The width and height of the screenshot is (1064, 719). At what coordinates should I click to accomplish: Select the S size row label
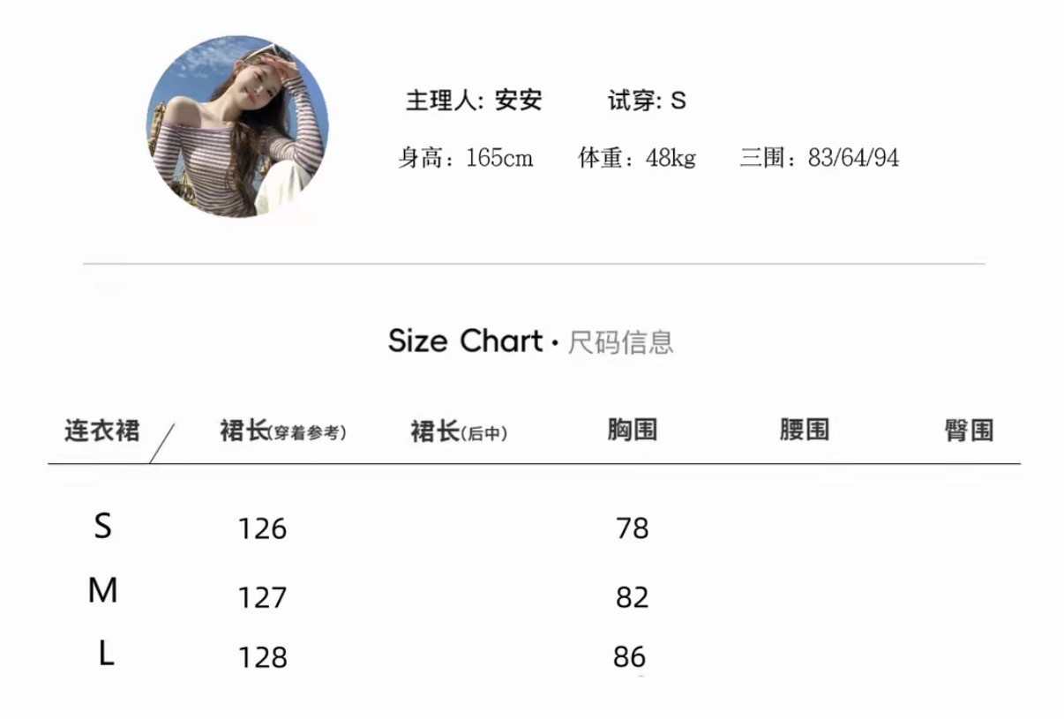point(103,527)
